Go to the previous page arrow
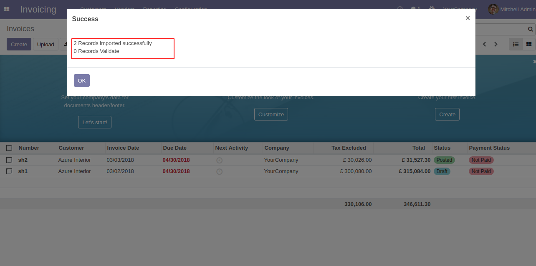The width and height of the screenshot is (536, 266). pyautogui.click(x=484, y=44)
